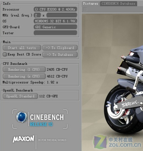
Task: Enable Keep Best CB Score checkbox
Action: point(5,54)
